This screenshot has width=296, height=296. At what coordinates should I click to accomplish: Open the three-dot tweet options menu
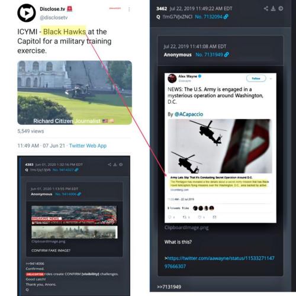129,9
